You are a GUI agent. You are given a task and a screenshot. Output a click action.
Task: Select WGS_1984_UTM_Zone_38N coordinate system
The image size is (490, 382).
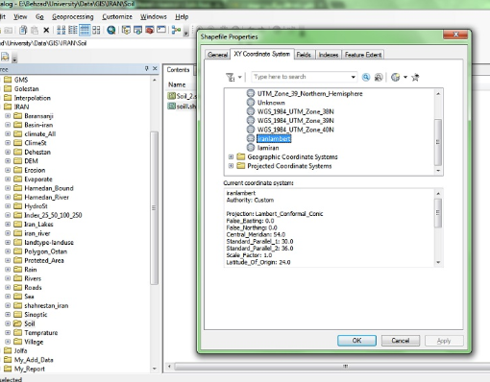tap(295, 111)
